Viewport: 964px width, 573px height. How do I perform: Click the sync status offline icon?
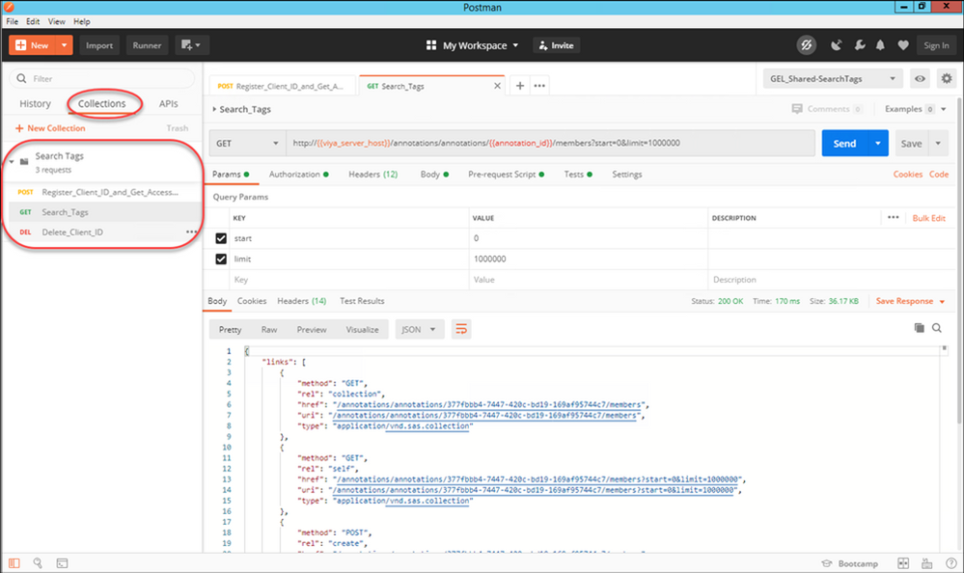[x=806, y=45]
